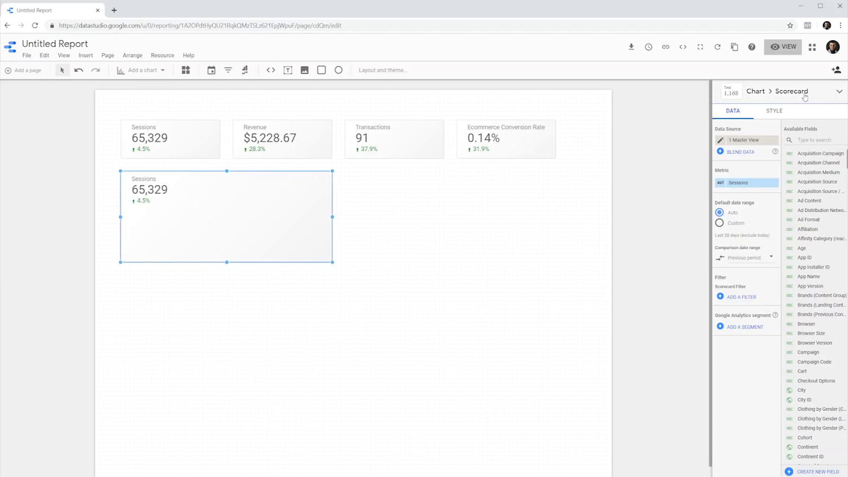Viewport: 848px width, 477px height.
Task: Expand the Add a chart dropdown
Action: [x=141, y=70]
